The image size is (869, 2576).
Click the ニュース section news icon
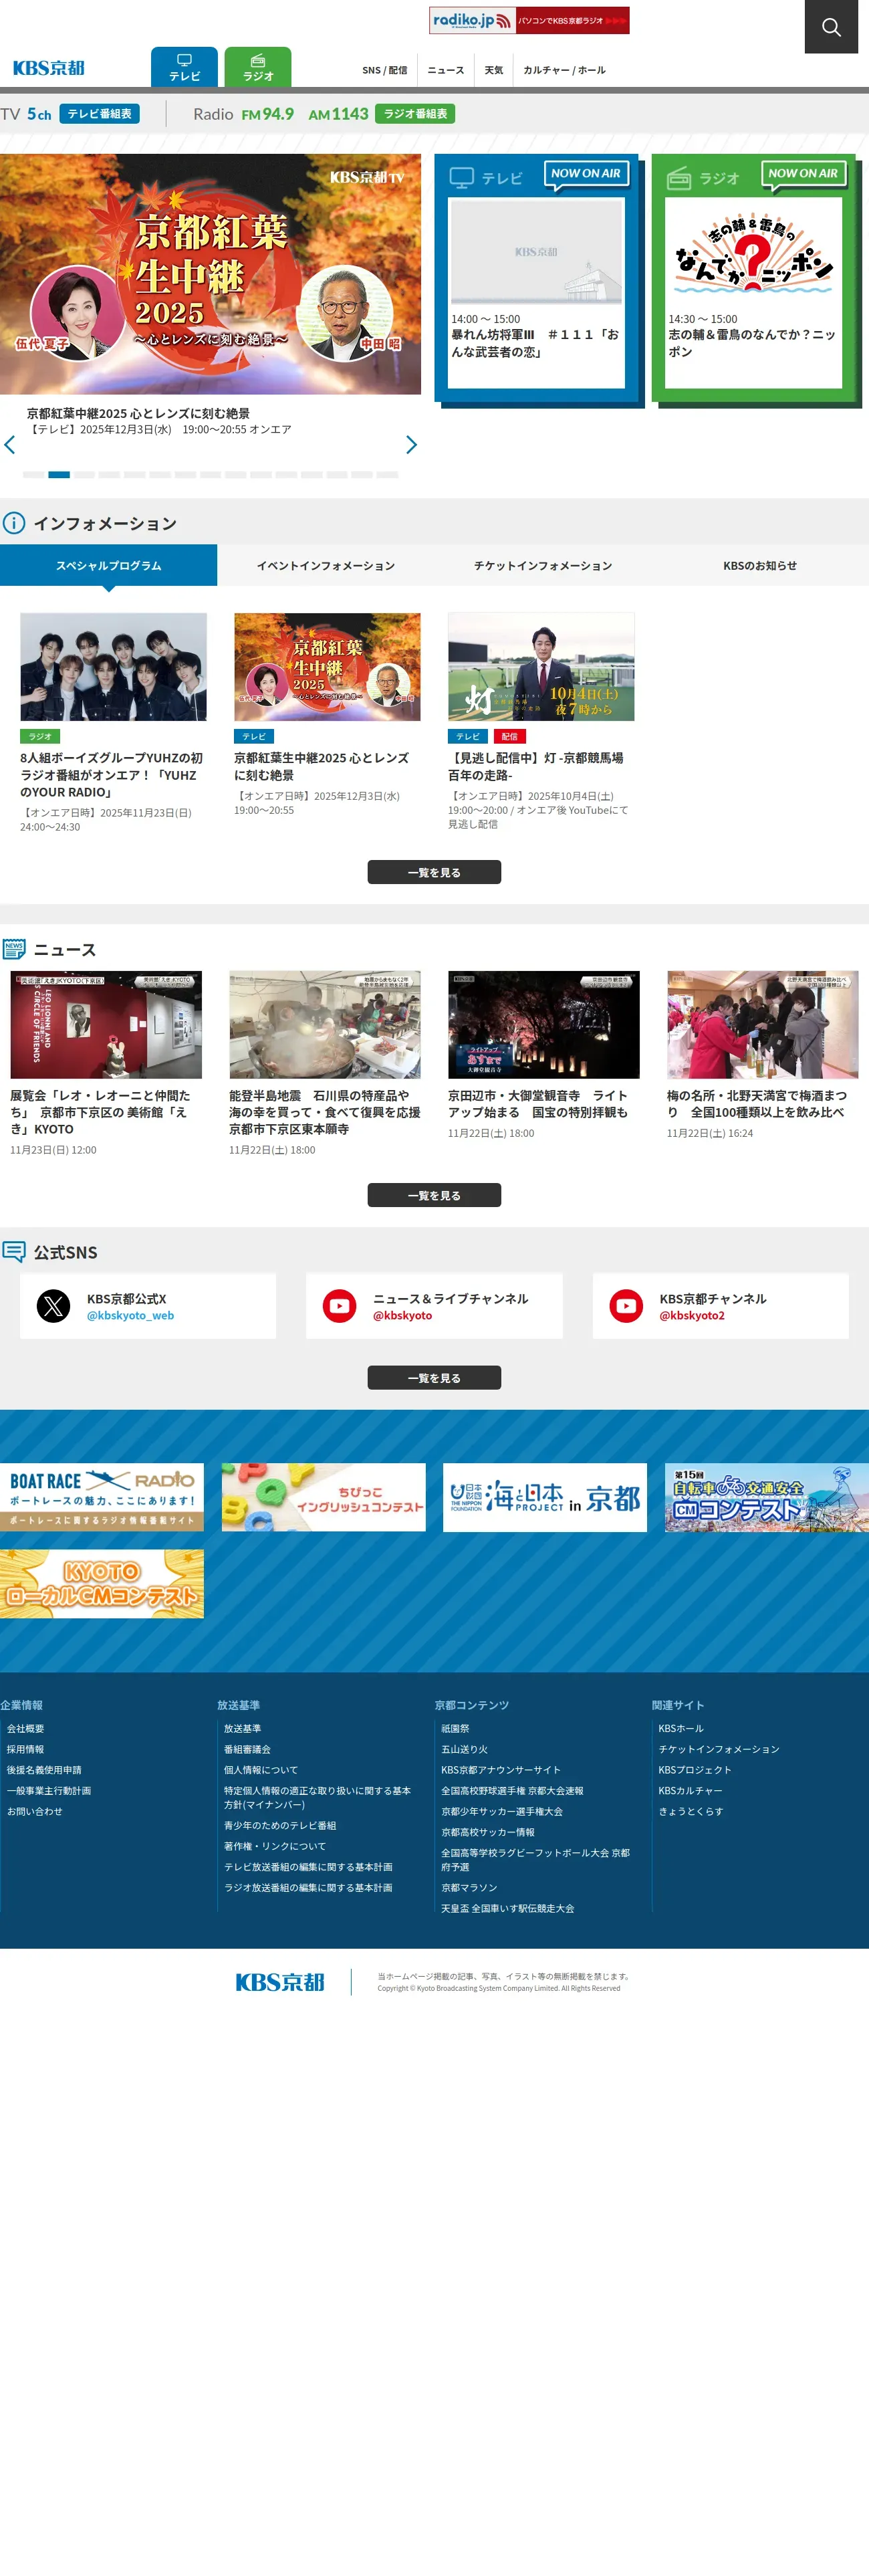[x=14, y=949]
